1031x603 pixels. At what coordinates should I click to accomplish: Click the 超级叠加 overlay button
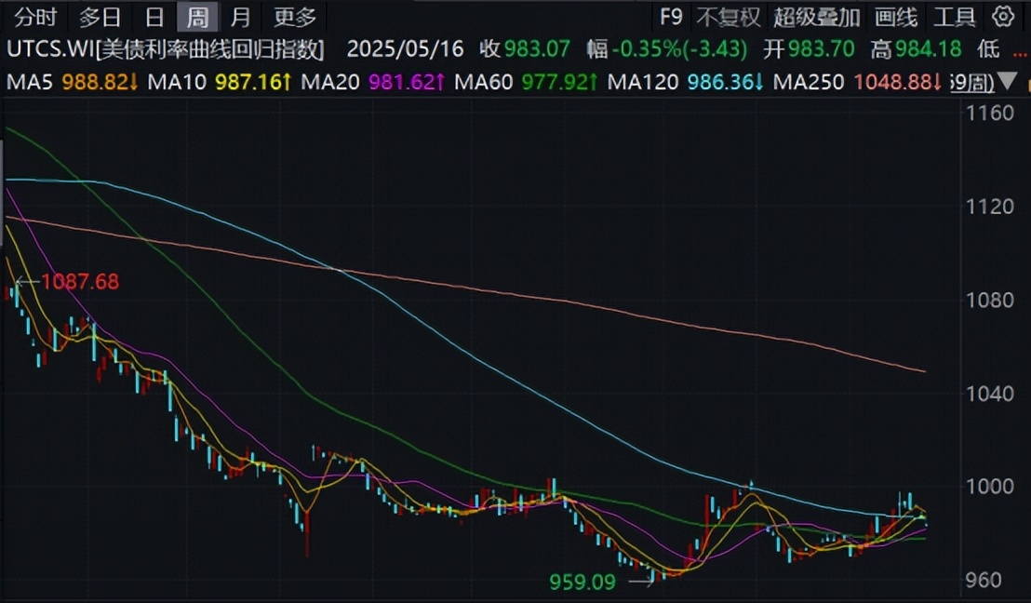click(x=817, y=17)
